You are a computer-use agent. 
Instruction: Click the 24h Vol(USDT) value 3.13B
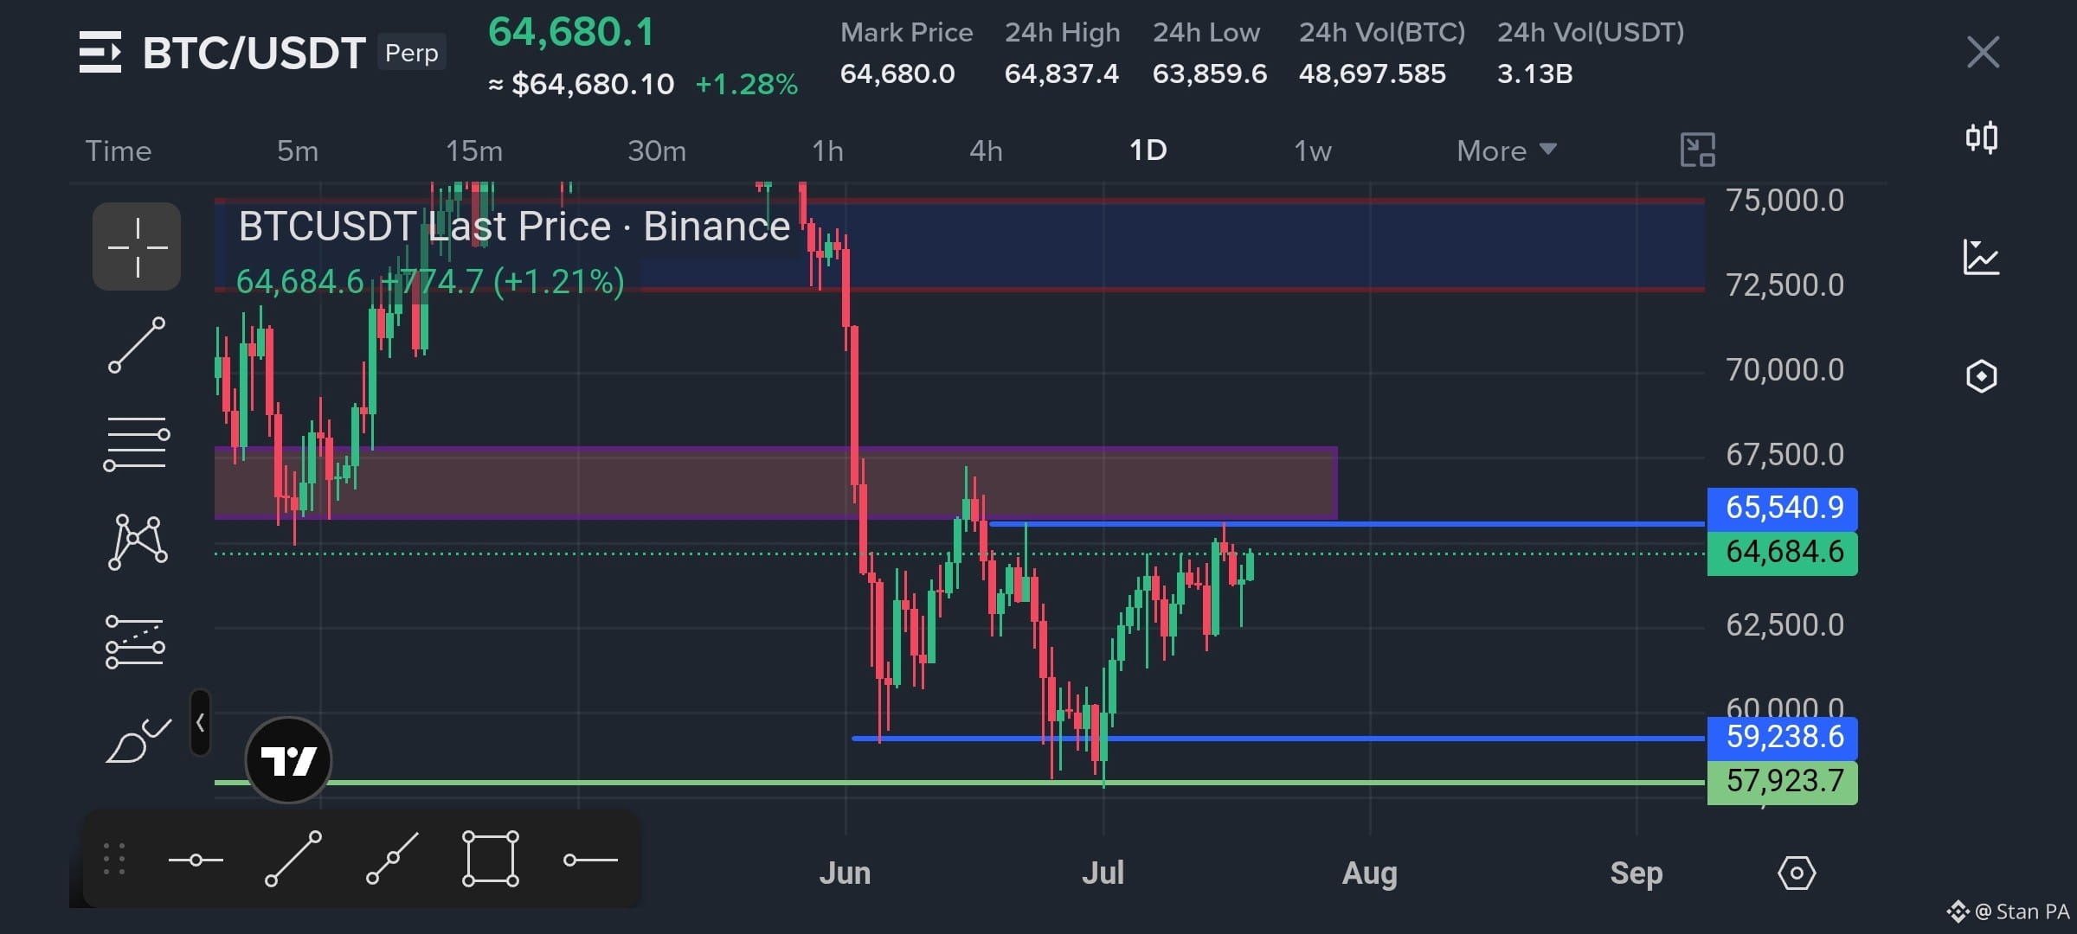(1535, 74)
